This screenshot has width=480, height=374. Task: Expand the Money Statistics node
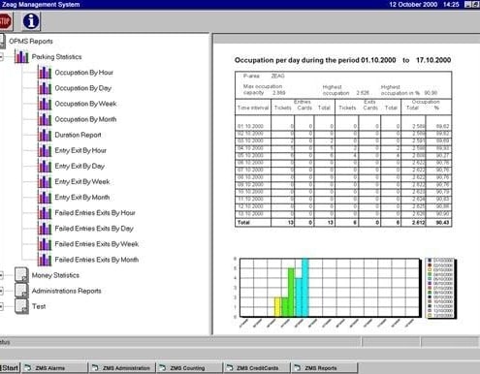point(1,275)
